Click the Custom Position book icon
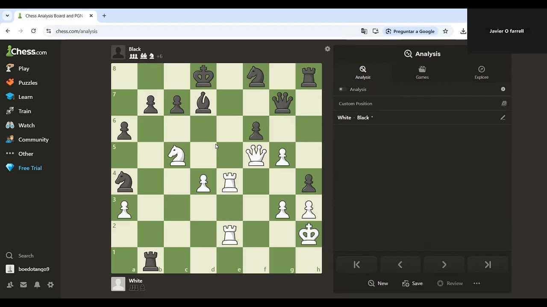The height and width of the screenshot is (307, 547). [504, 103]
